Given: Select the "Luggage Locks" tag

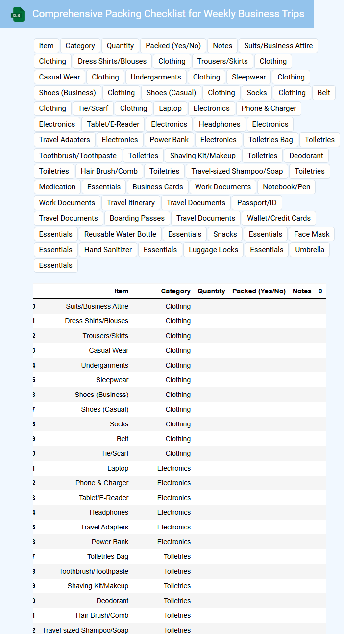Looking at the screenshot, I should click(213, 250).
